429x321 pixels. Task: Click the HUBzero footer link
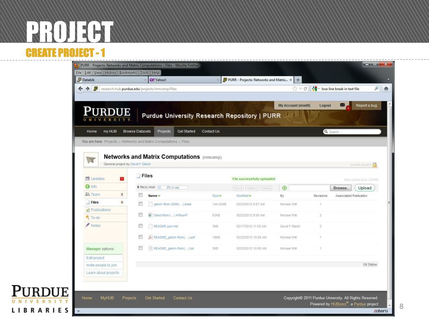(x=339, y=304)
